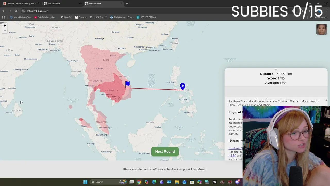330x186 pixels.
Task: Open CapCut app from taskbar
Action: (214, 182)
